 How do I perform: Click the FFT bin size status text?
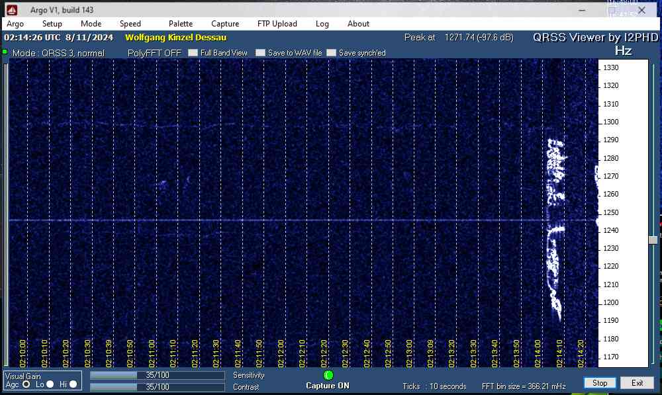(x=524, y=386)
